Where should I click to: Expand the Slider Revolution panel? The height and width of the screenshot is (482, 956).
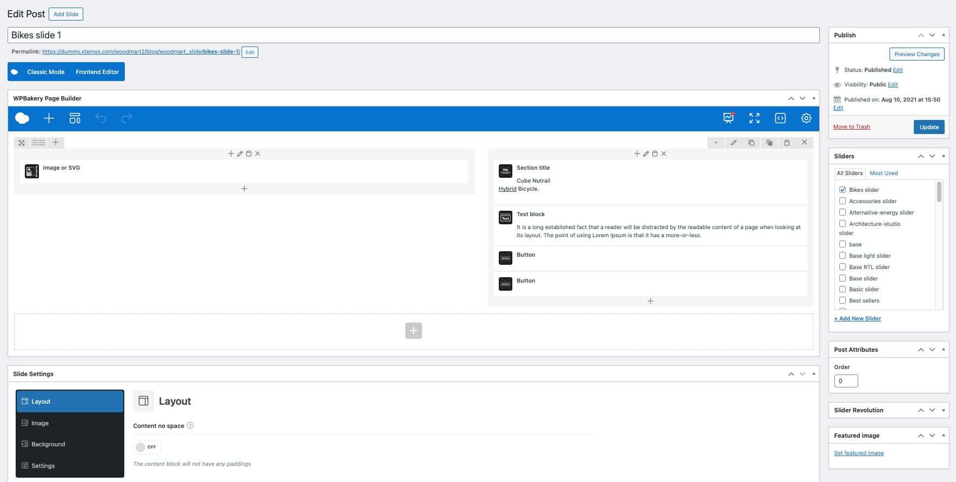click(x=944, y=410)
